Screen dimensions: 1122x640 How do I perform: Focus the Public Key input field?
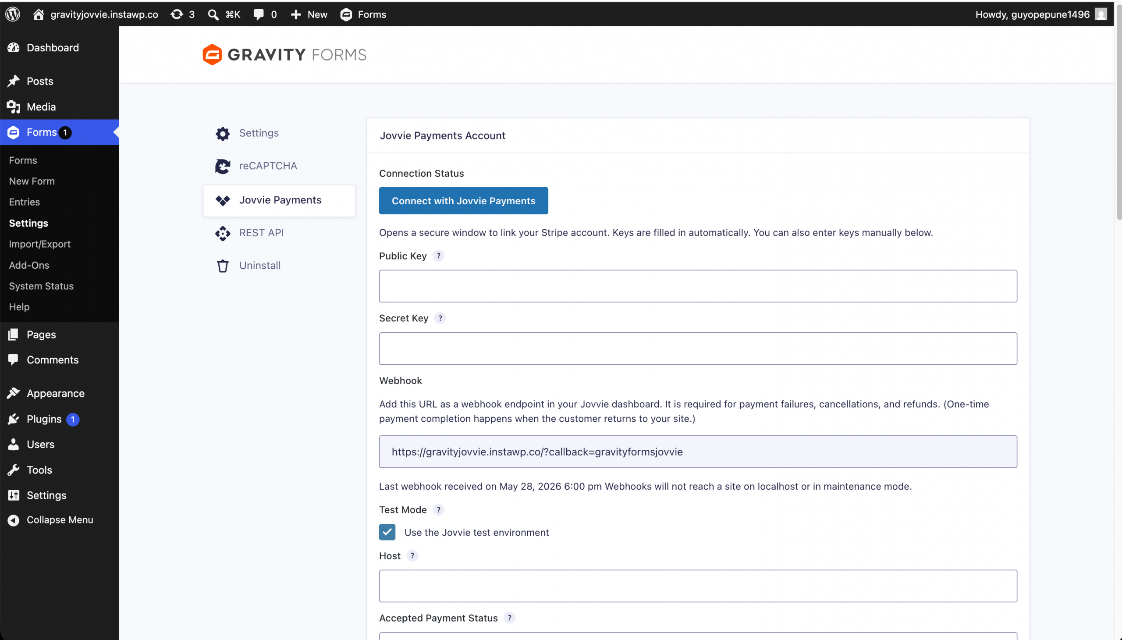coord(698,286)
